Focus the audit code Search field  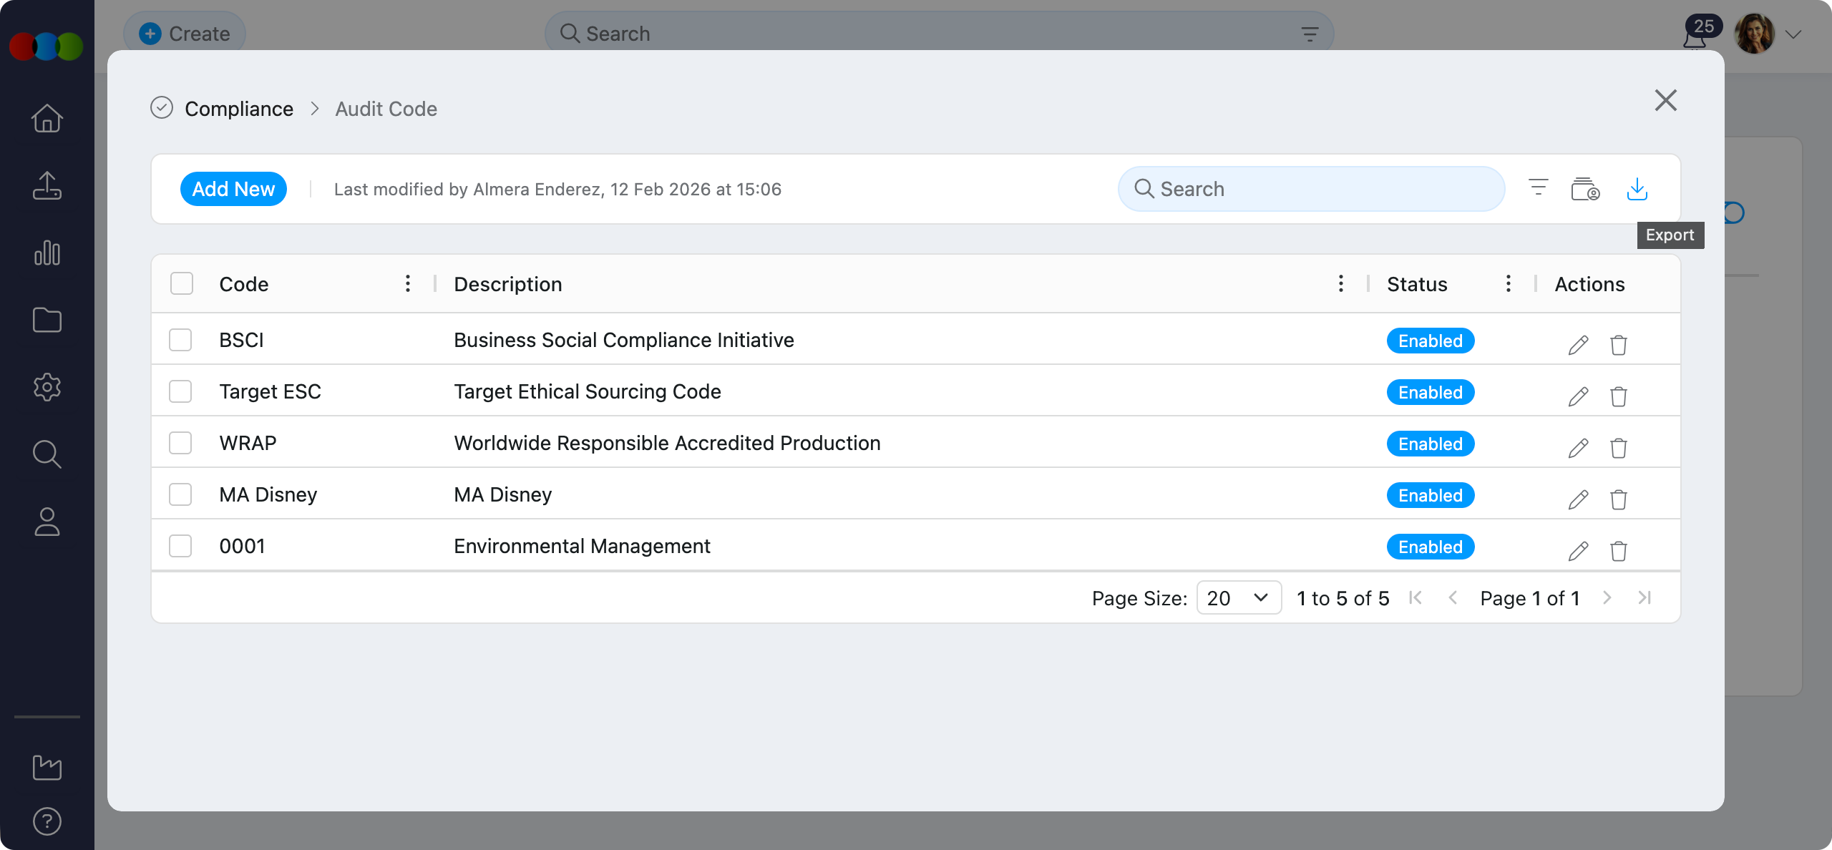(1311, 189)
